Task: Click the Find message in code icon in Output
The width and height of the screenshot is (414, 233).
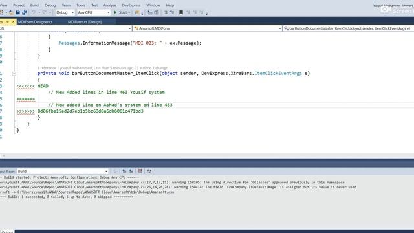Action: tap(115, 171)
